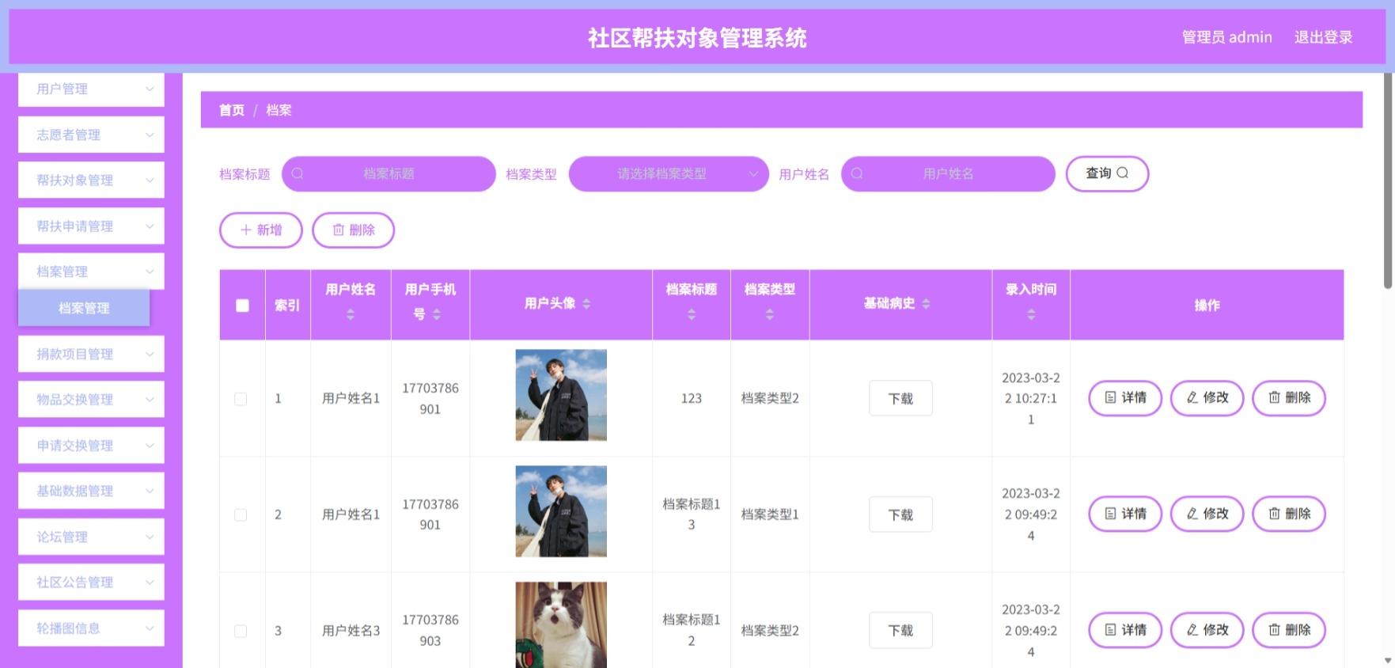Select all rows with header checkbox
The width and height of the screenshot is (1395, 668).
(x=242, y=306)
